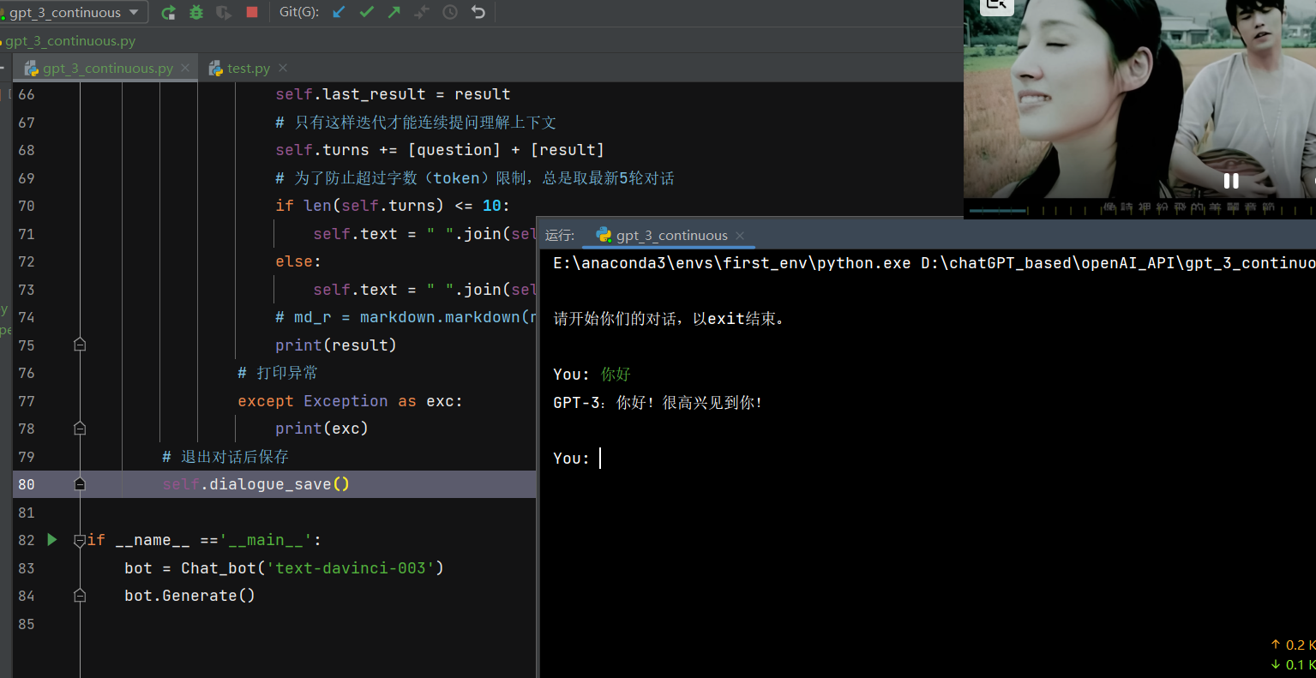The height and width of the screenshot is (678, 1316).
Task: Run main via the gutter play arrow
Action: [51, 540]
